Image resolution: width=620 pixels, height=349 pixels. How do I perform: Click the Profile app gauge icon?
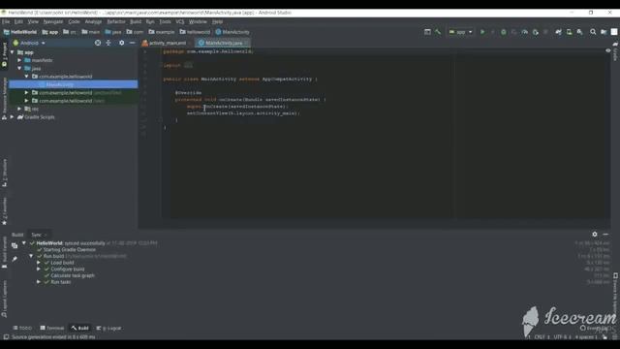point(525,32)
